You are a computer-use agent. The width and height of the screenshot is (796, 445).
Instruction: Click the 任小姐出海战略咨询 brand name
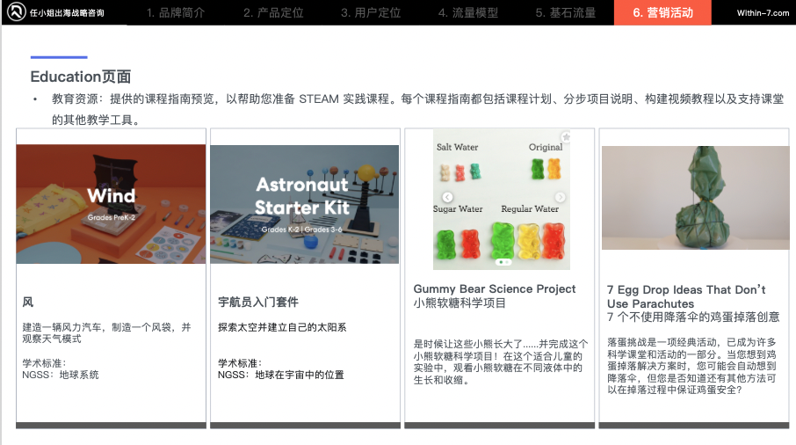point(67,13)
